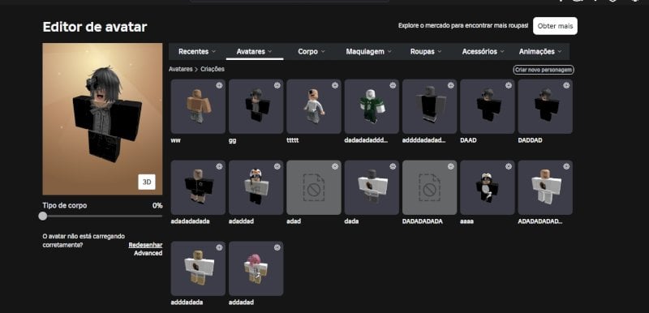The height and width of the screenshot is (313, 649).
Task: Open settings gear on the adddadada avatar card
Action: point(219,247)
